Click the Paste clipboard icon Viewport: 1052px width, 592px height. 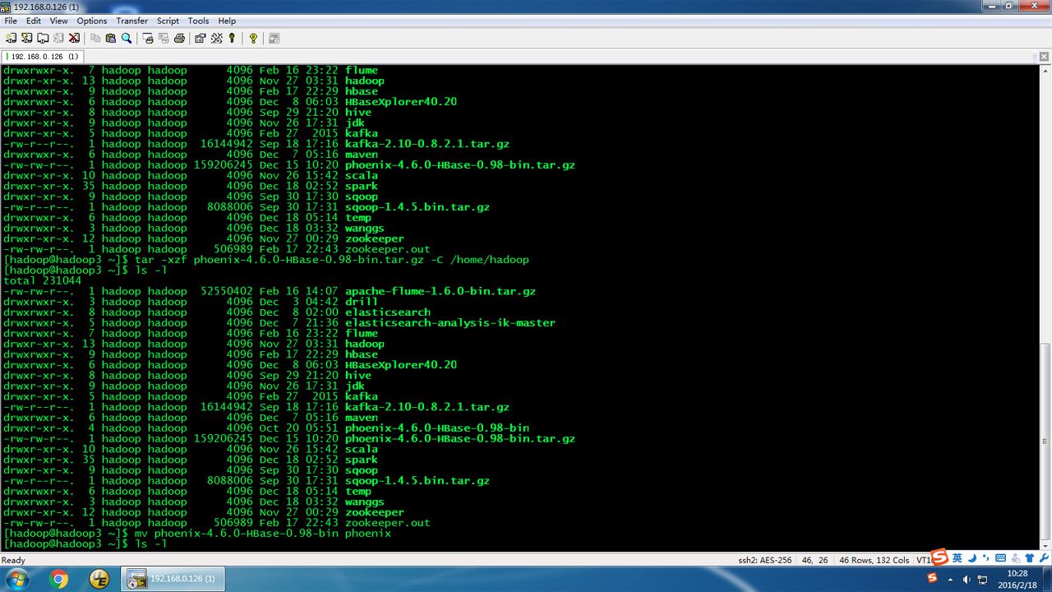(x=111, y=38)
